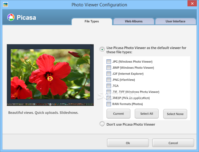The height and width of the screenshot is (152, 199).
Task: Open the Web Albums tab
Action: pyautogui.click(x=134, y=21)
